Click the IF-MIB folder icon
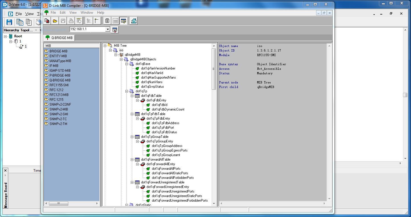The image size is (411, 217). pyautogui.click(x=46, y=66)
